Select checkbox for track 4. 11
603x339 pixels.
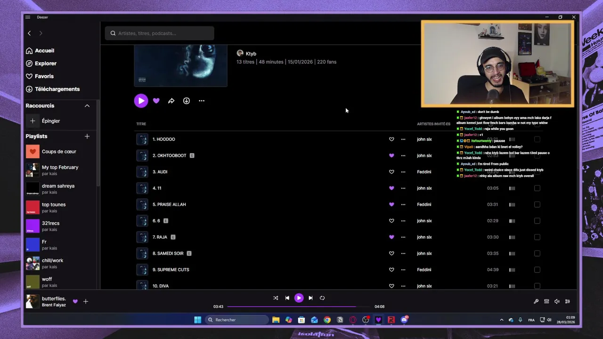(x=537, y=188)
